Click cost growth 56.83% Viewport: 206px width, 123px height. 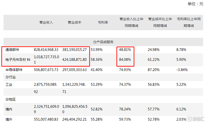click(x=153, y=84)
